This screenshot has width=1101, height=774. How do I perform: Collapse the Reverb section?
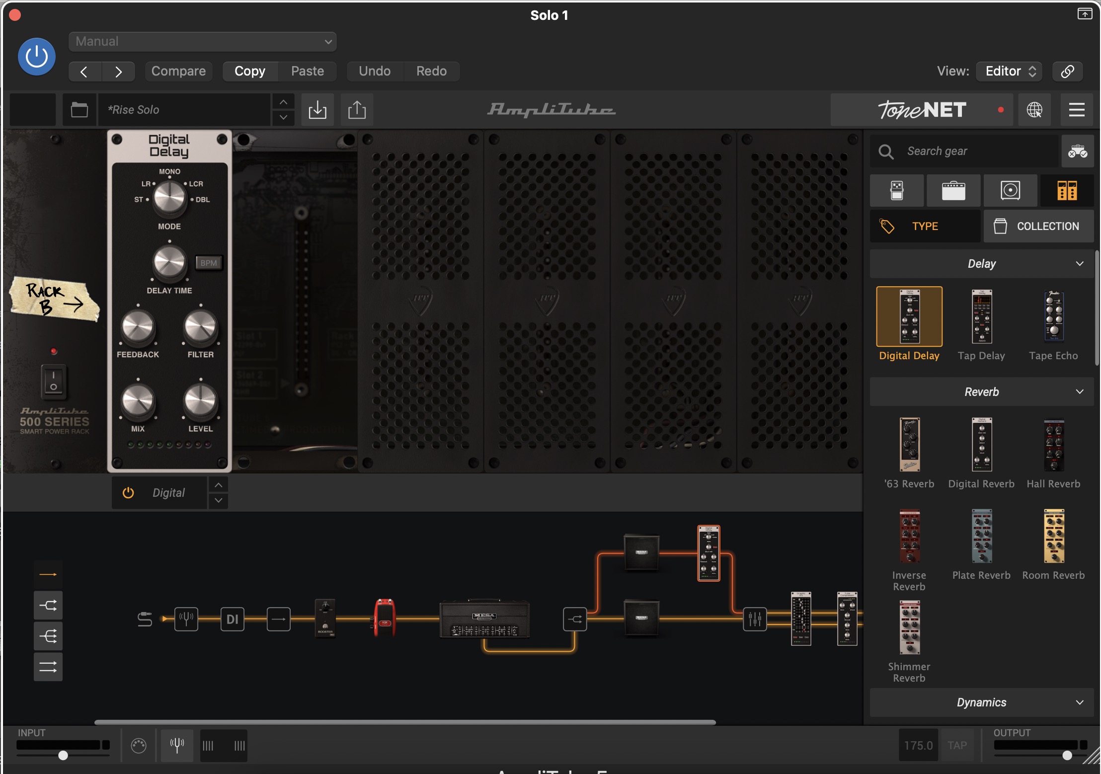click(x=982, y=392)
